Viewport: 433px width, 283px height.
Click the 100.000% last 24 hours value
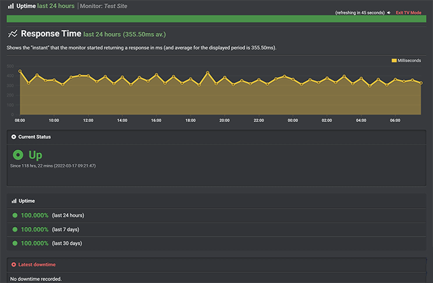coord(34,216)
